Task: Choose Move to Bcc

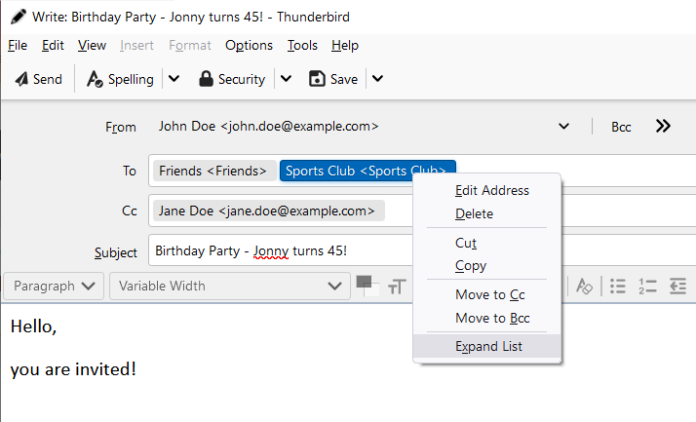Action: tap(487, 318)
